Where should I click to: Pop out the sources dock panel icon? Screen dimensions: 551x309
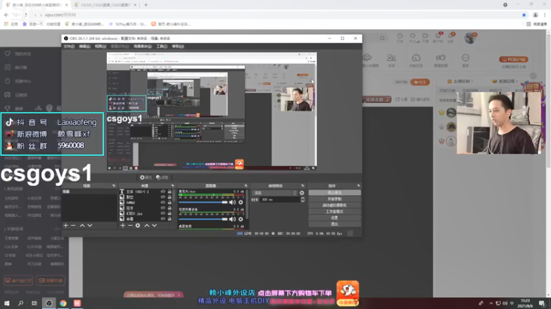173,185
